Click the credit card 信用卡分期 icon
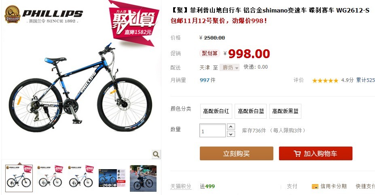 (x=315, y=187)
